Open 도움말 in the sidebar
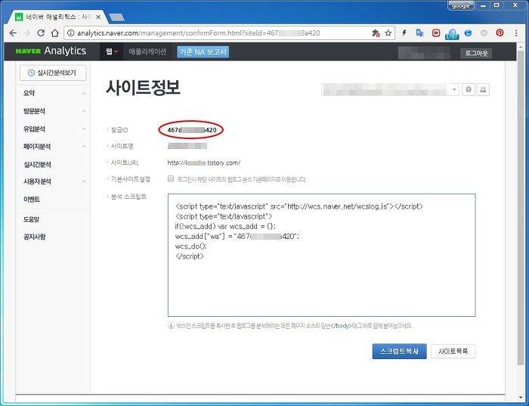 [32, 219]
